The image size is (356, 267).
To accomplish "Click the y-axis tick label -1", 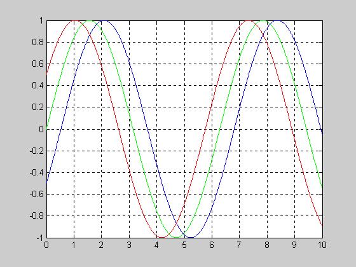I will point(40,238).
